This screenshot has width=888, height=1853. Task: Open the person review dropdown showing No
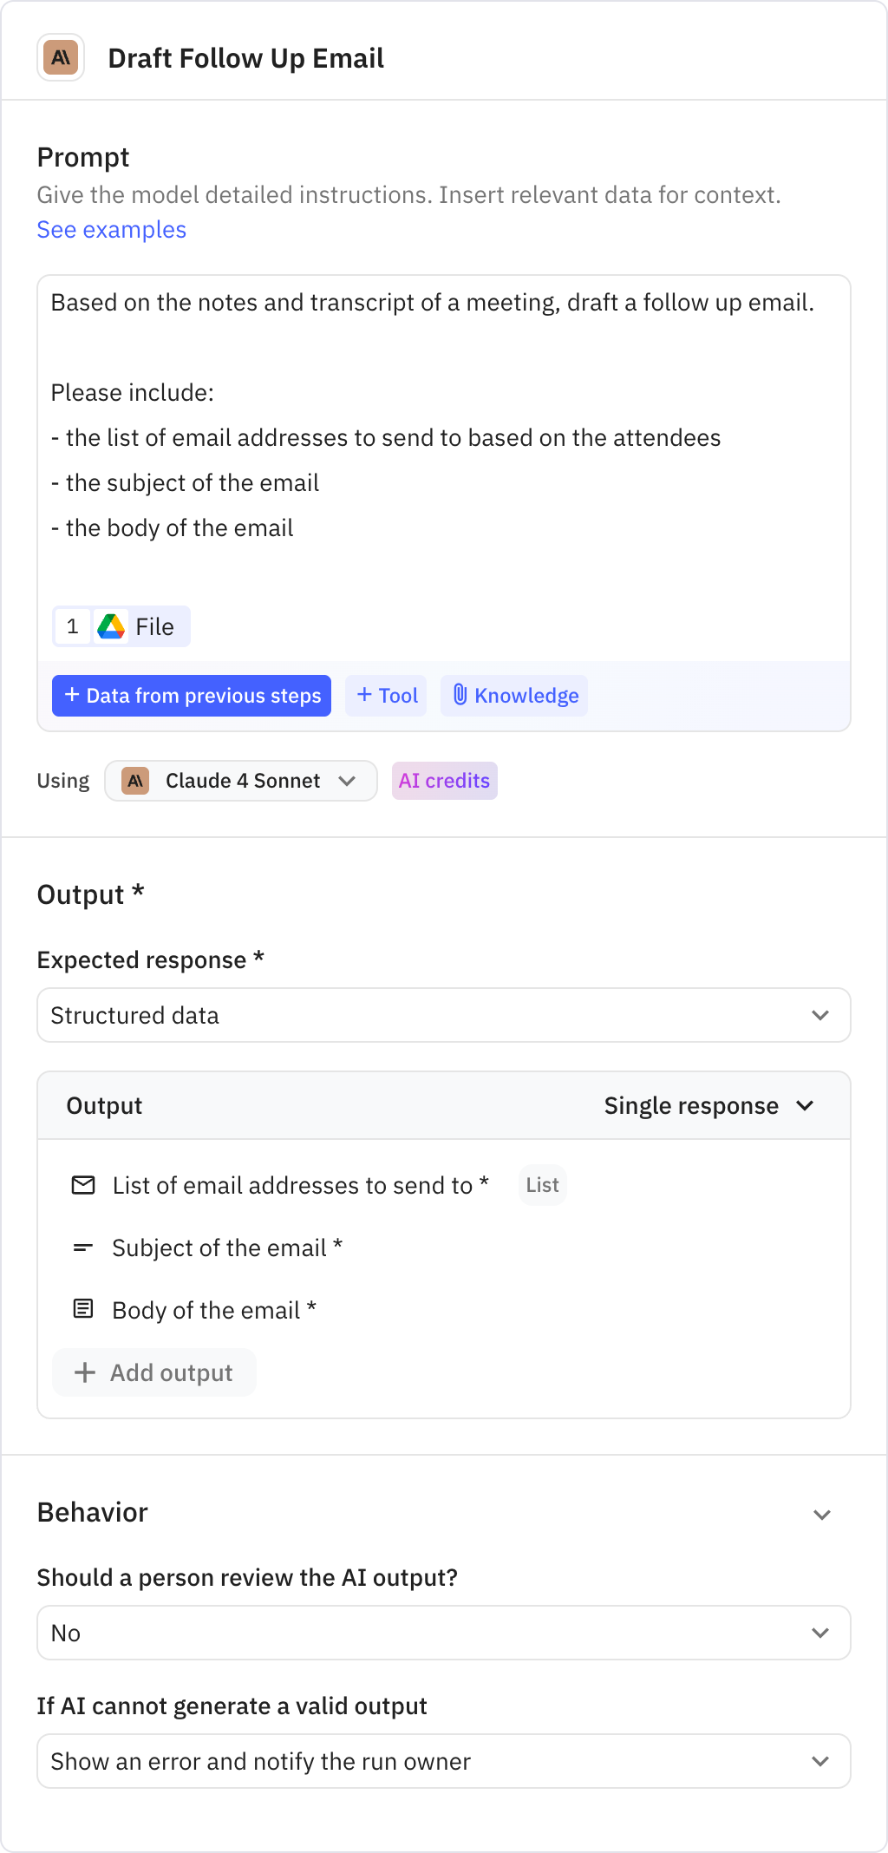[444, 1633]
